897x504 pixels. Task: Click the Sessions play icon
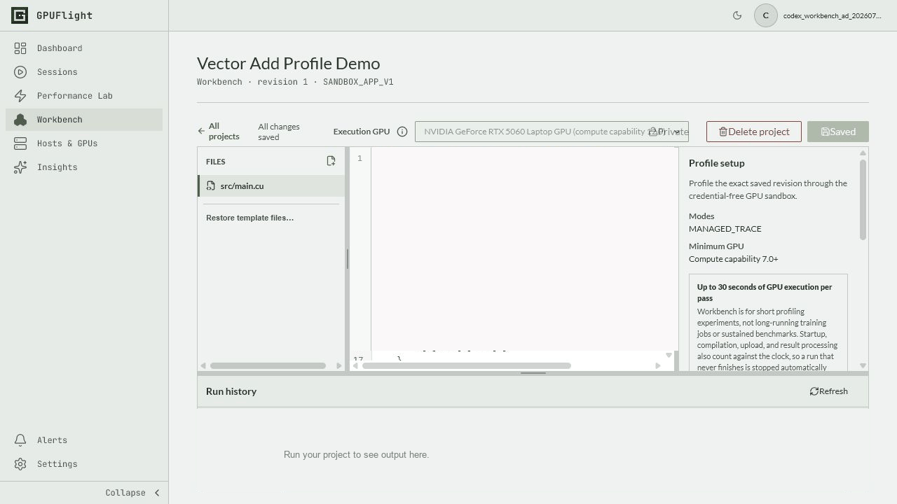tap(20, 72)
